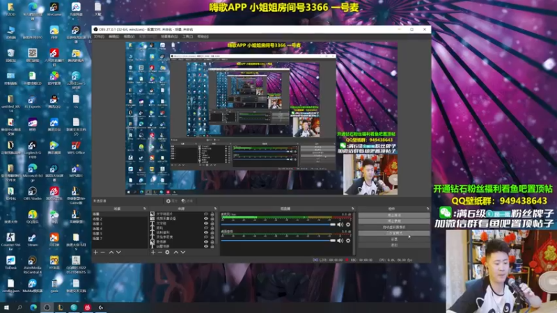Click the OBS preview canvas
This screenshot has height=313, width=557.
click(262, 118)
